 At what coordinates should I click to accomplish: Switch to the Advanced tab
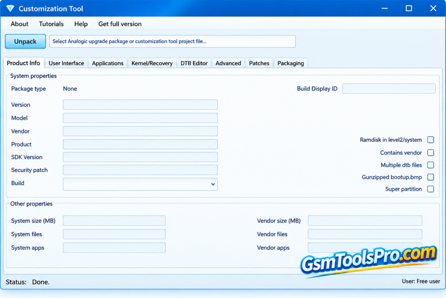(x=228, y=63)
